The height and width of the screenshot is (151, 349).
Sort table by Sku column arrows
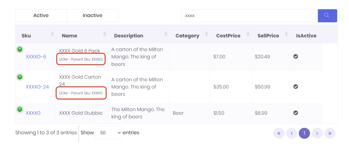tap(52, 34)
